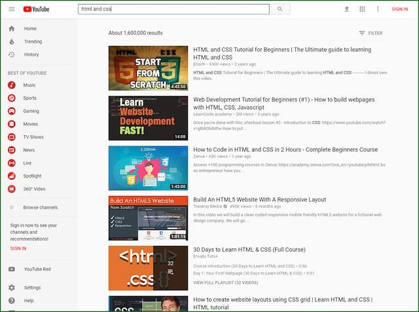Open the three-dot settings menu

(x=378, y=9)
